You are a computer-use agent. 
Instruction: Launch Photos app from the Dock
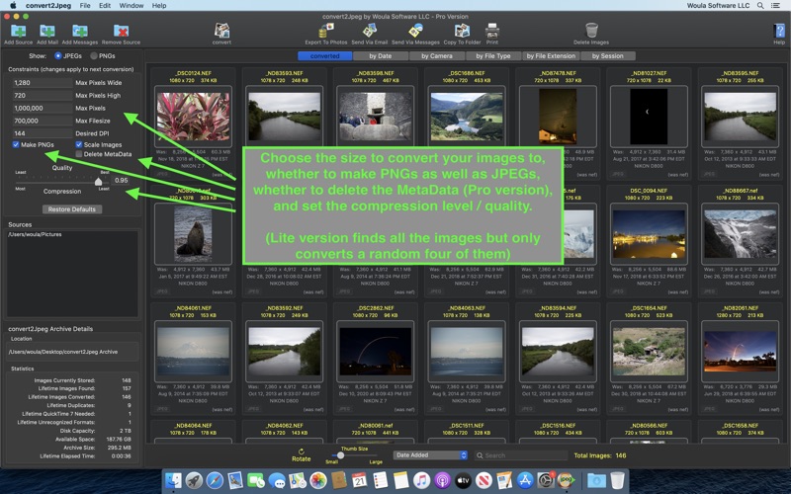(317, 480)
